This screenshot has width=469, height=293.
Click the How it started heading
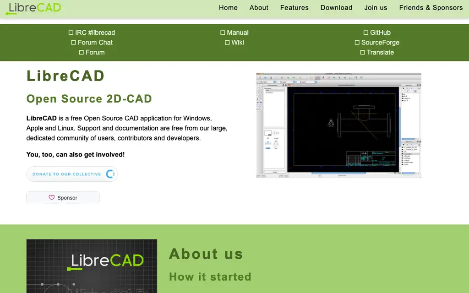[210, 277]
